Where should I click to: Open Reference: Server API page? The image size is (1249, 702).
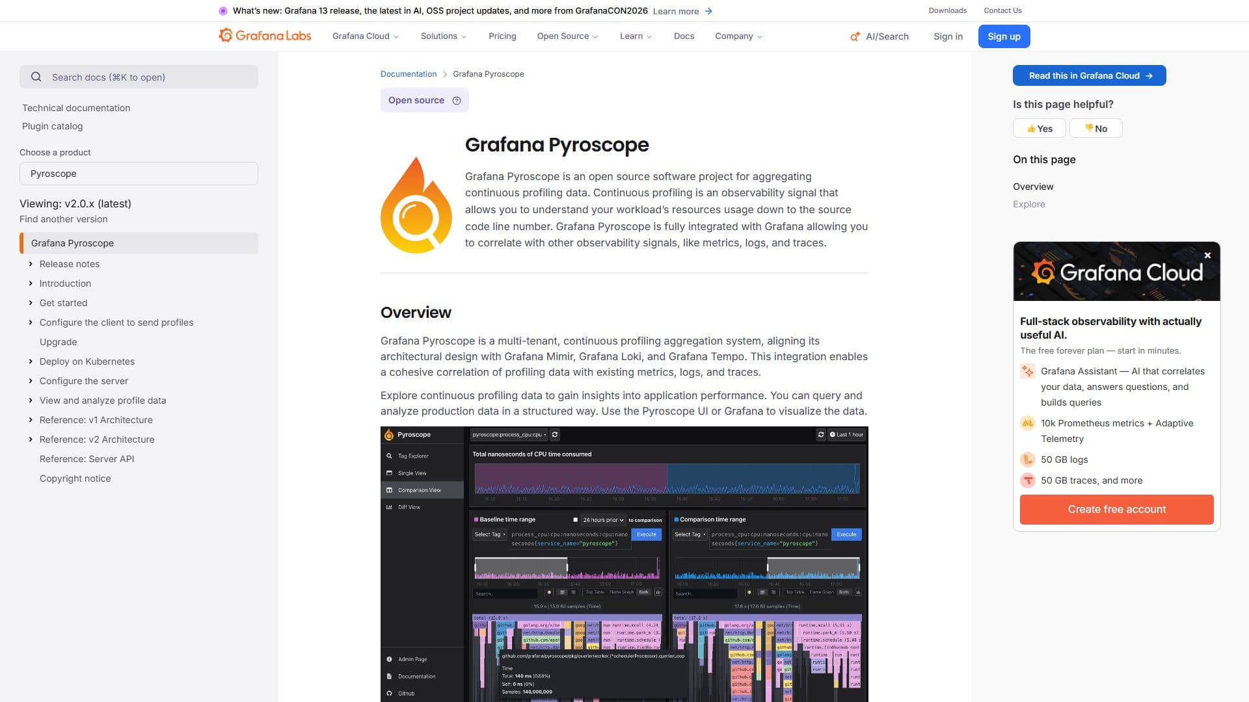coord(87,459)
